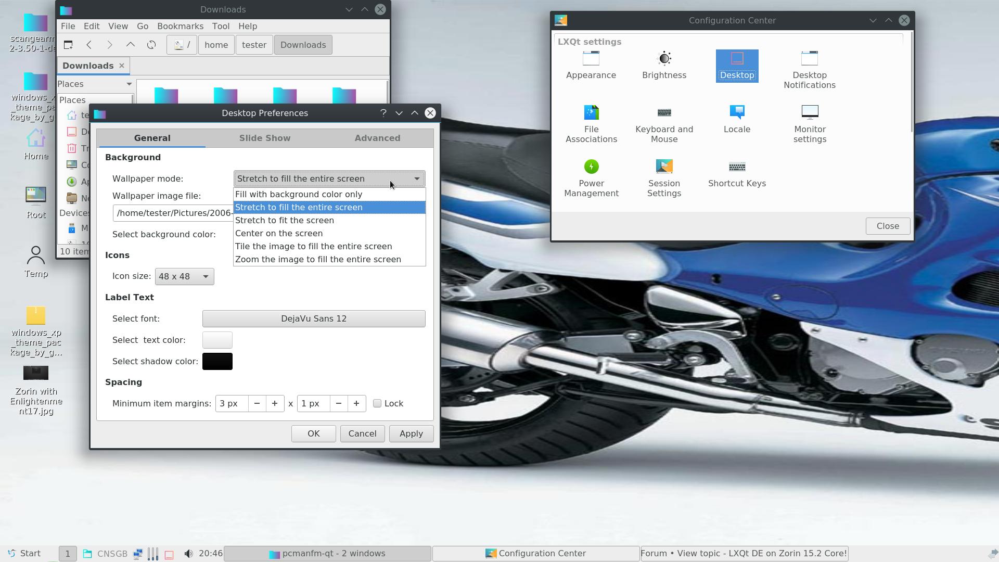Open Shortcut Keys settings
Viewport: 999px width, 562px height.
[x=736, y=173]
